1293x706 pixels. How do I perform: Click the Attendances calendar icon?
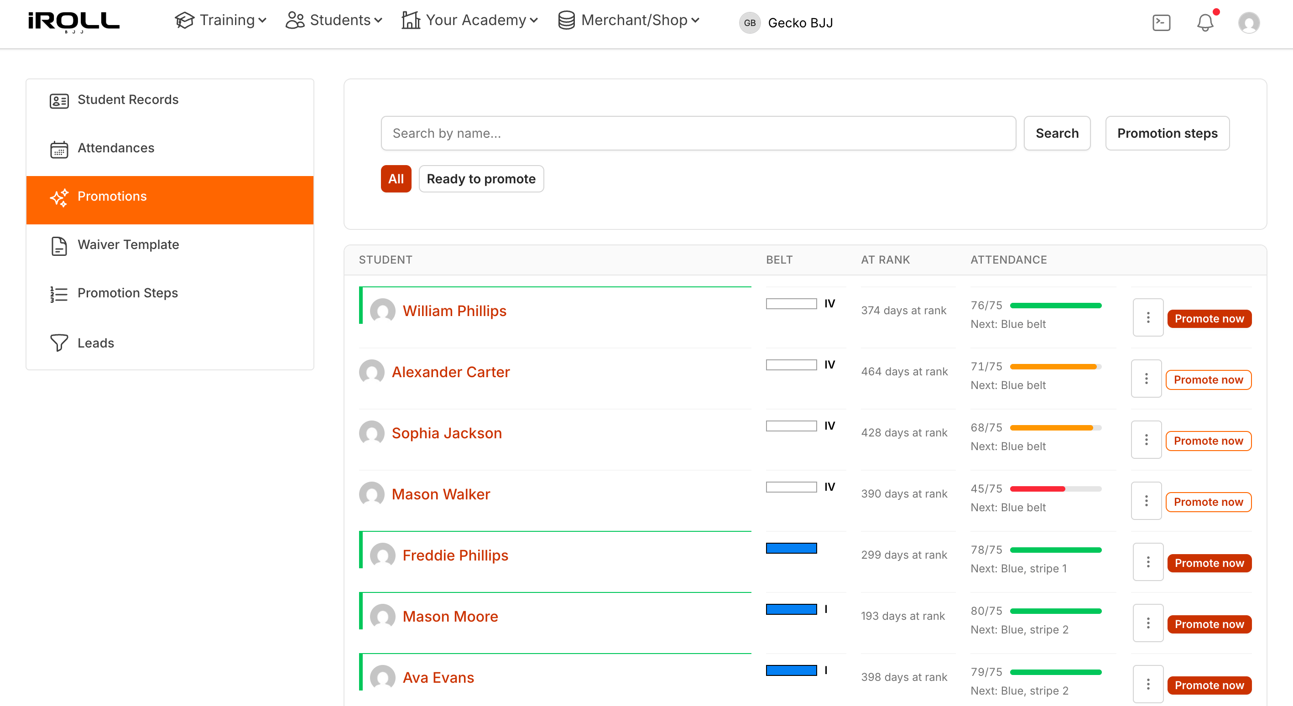click(x=59, y=149)
